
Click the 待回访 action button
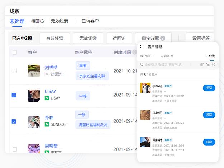[119, 38]
